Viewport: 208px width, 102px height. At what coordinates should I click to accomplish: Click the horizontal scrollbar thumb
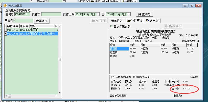pos(10,96)
